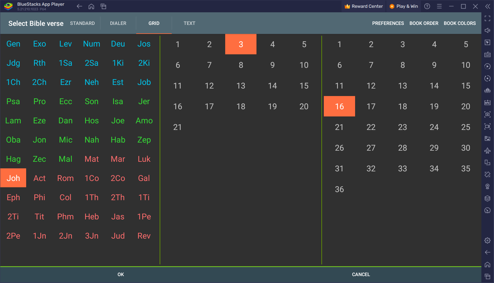Click the Install APK icon in sidebar
The width and height of the screenshot is (494, 283).
488,102
